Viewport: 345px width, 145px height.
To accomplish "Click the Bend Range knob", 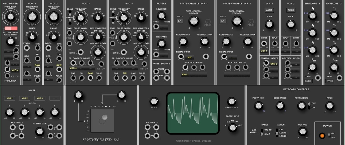I will click(280, 106).
